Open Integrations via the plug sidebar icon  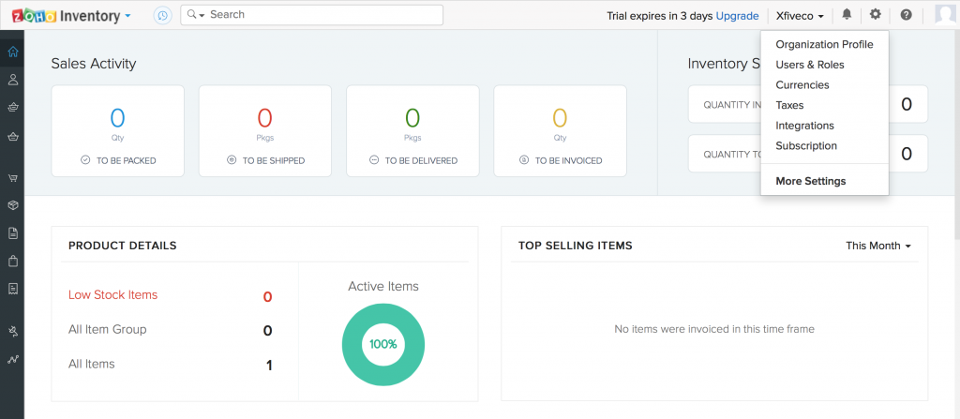(x=12, y=332)
